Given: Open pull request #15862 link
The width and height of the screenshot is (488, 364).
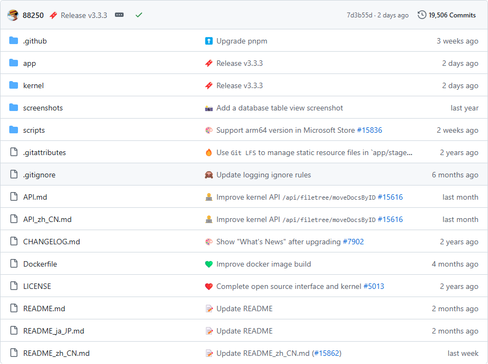Looking at the screenshot, I should [x=327, y=353].
